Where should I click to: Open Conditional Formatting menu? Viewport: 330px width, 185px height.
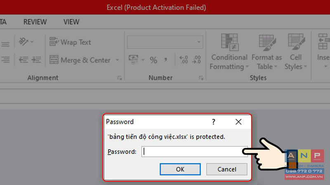point(229,52)
